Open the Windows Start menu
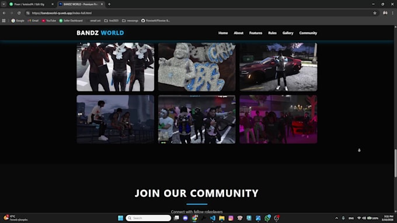Image resolution: width=397 pixels, height=223 pixels. tap(120, 218)
